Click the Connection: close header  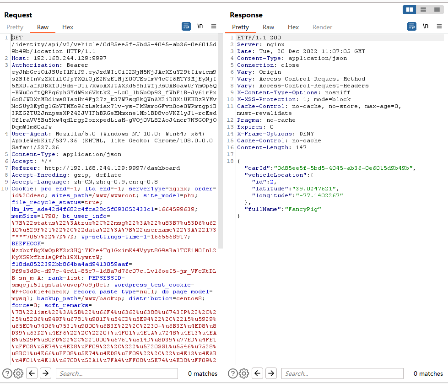(x=268, y=65)
